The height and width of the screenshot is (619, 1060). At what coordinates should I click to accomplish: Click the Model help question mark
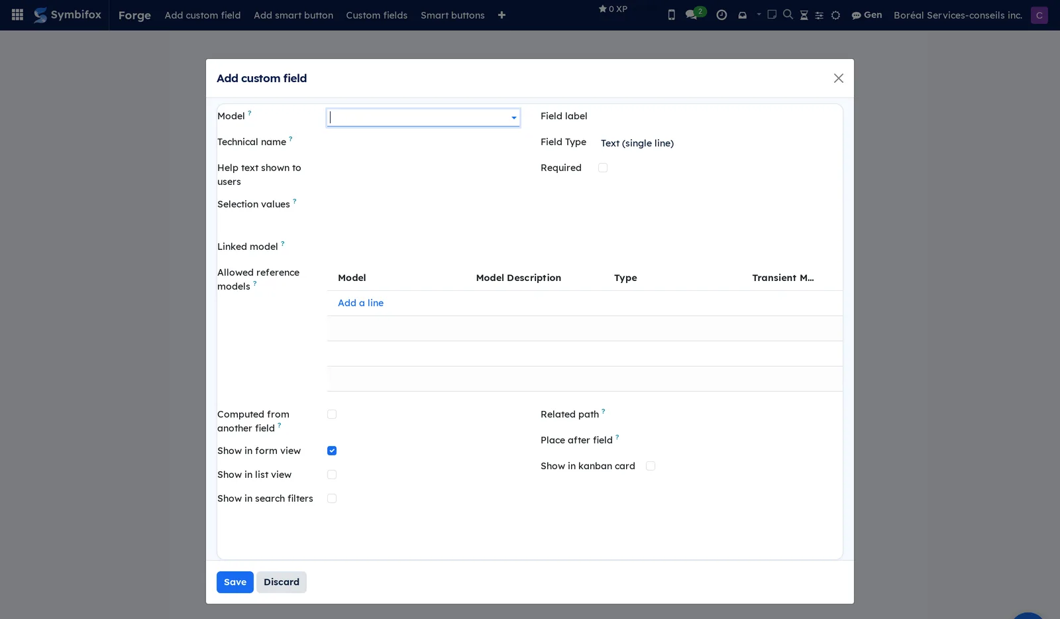(x=250, y=113)
